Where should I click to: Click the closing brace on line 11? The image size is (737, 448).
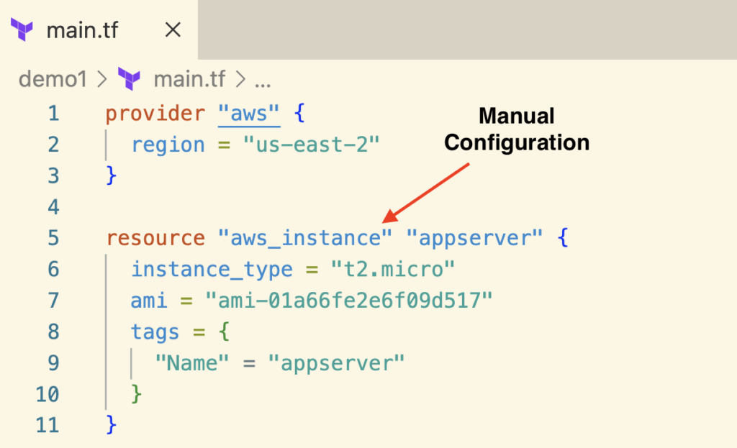pos(111,426)
